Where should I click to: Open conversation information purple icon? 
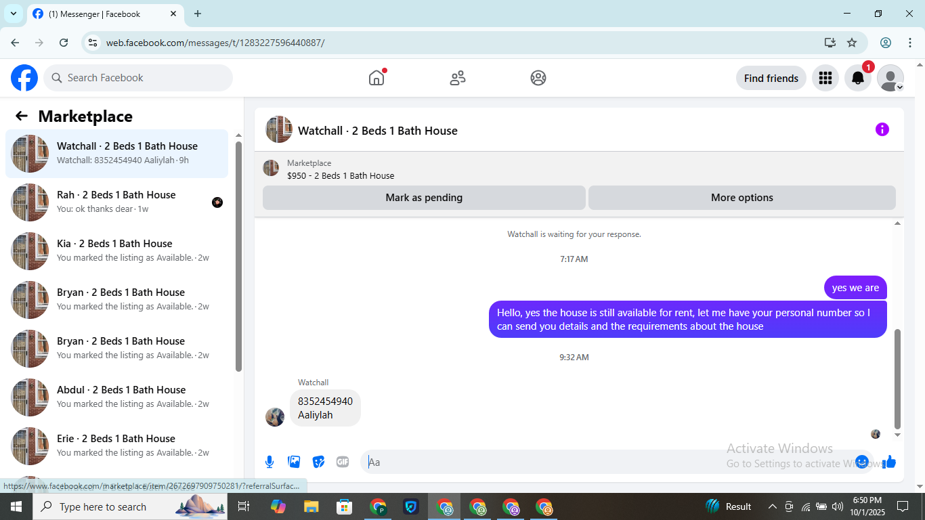point(882,129)
